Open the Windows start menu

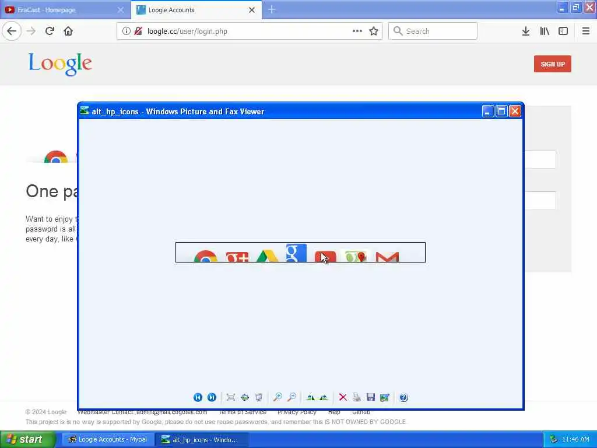click(x=28, y=439)
